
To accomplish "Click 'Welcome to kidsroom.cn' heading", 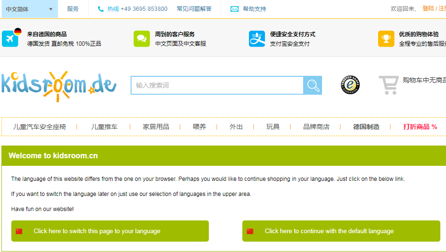I will [53, 156].
